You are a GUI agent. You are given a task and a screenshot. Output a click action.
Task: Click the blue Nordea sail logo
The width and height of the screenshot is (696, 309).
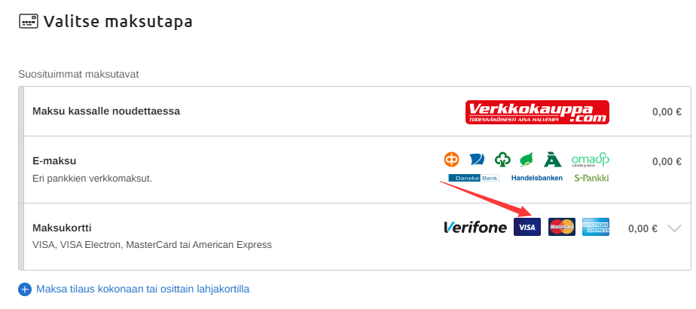click(x=477, y=160)
